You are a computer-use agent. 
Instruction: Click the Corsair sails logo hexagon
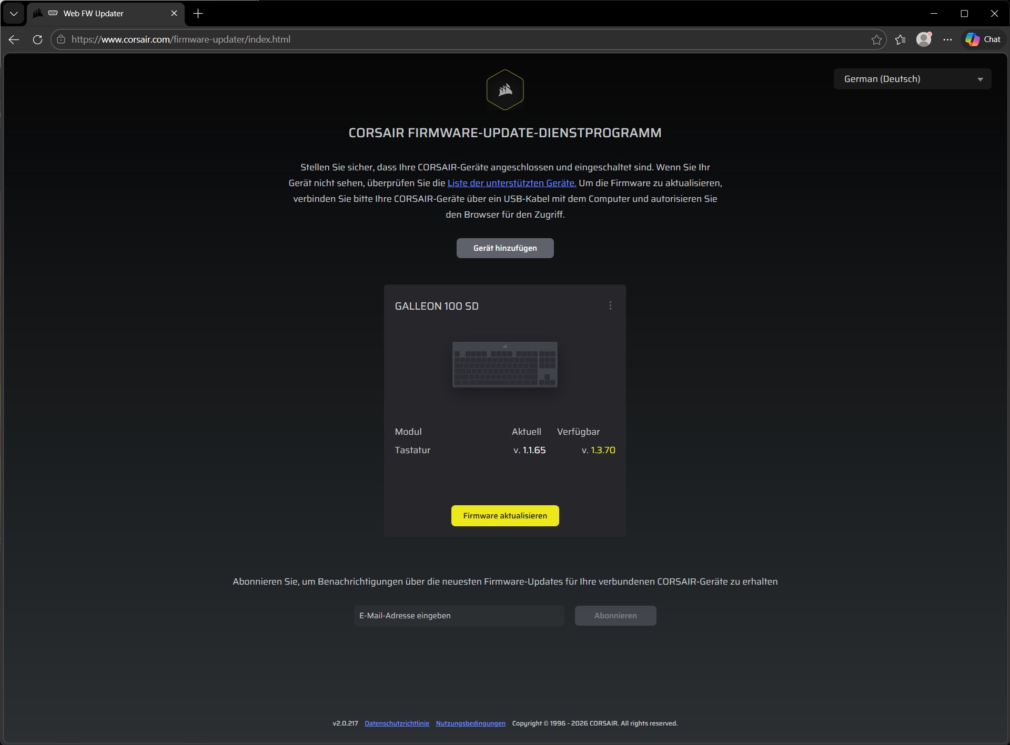pyautogui.click(x=505, y=90)
